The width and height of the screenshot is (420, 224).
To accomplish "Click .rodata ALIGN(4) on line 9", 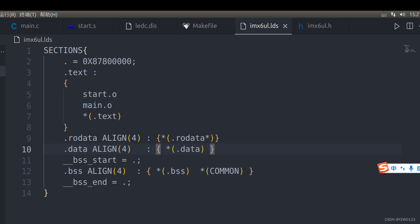I will (102, 138).
